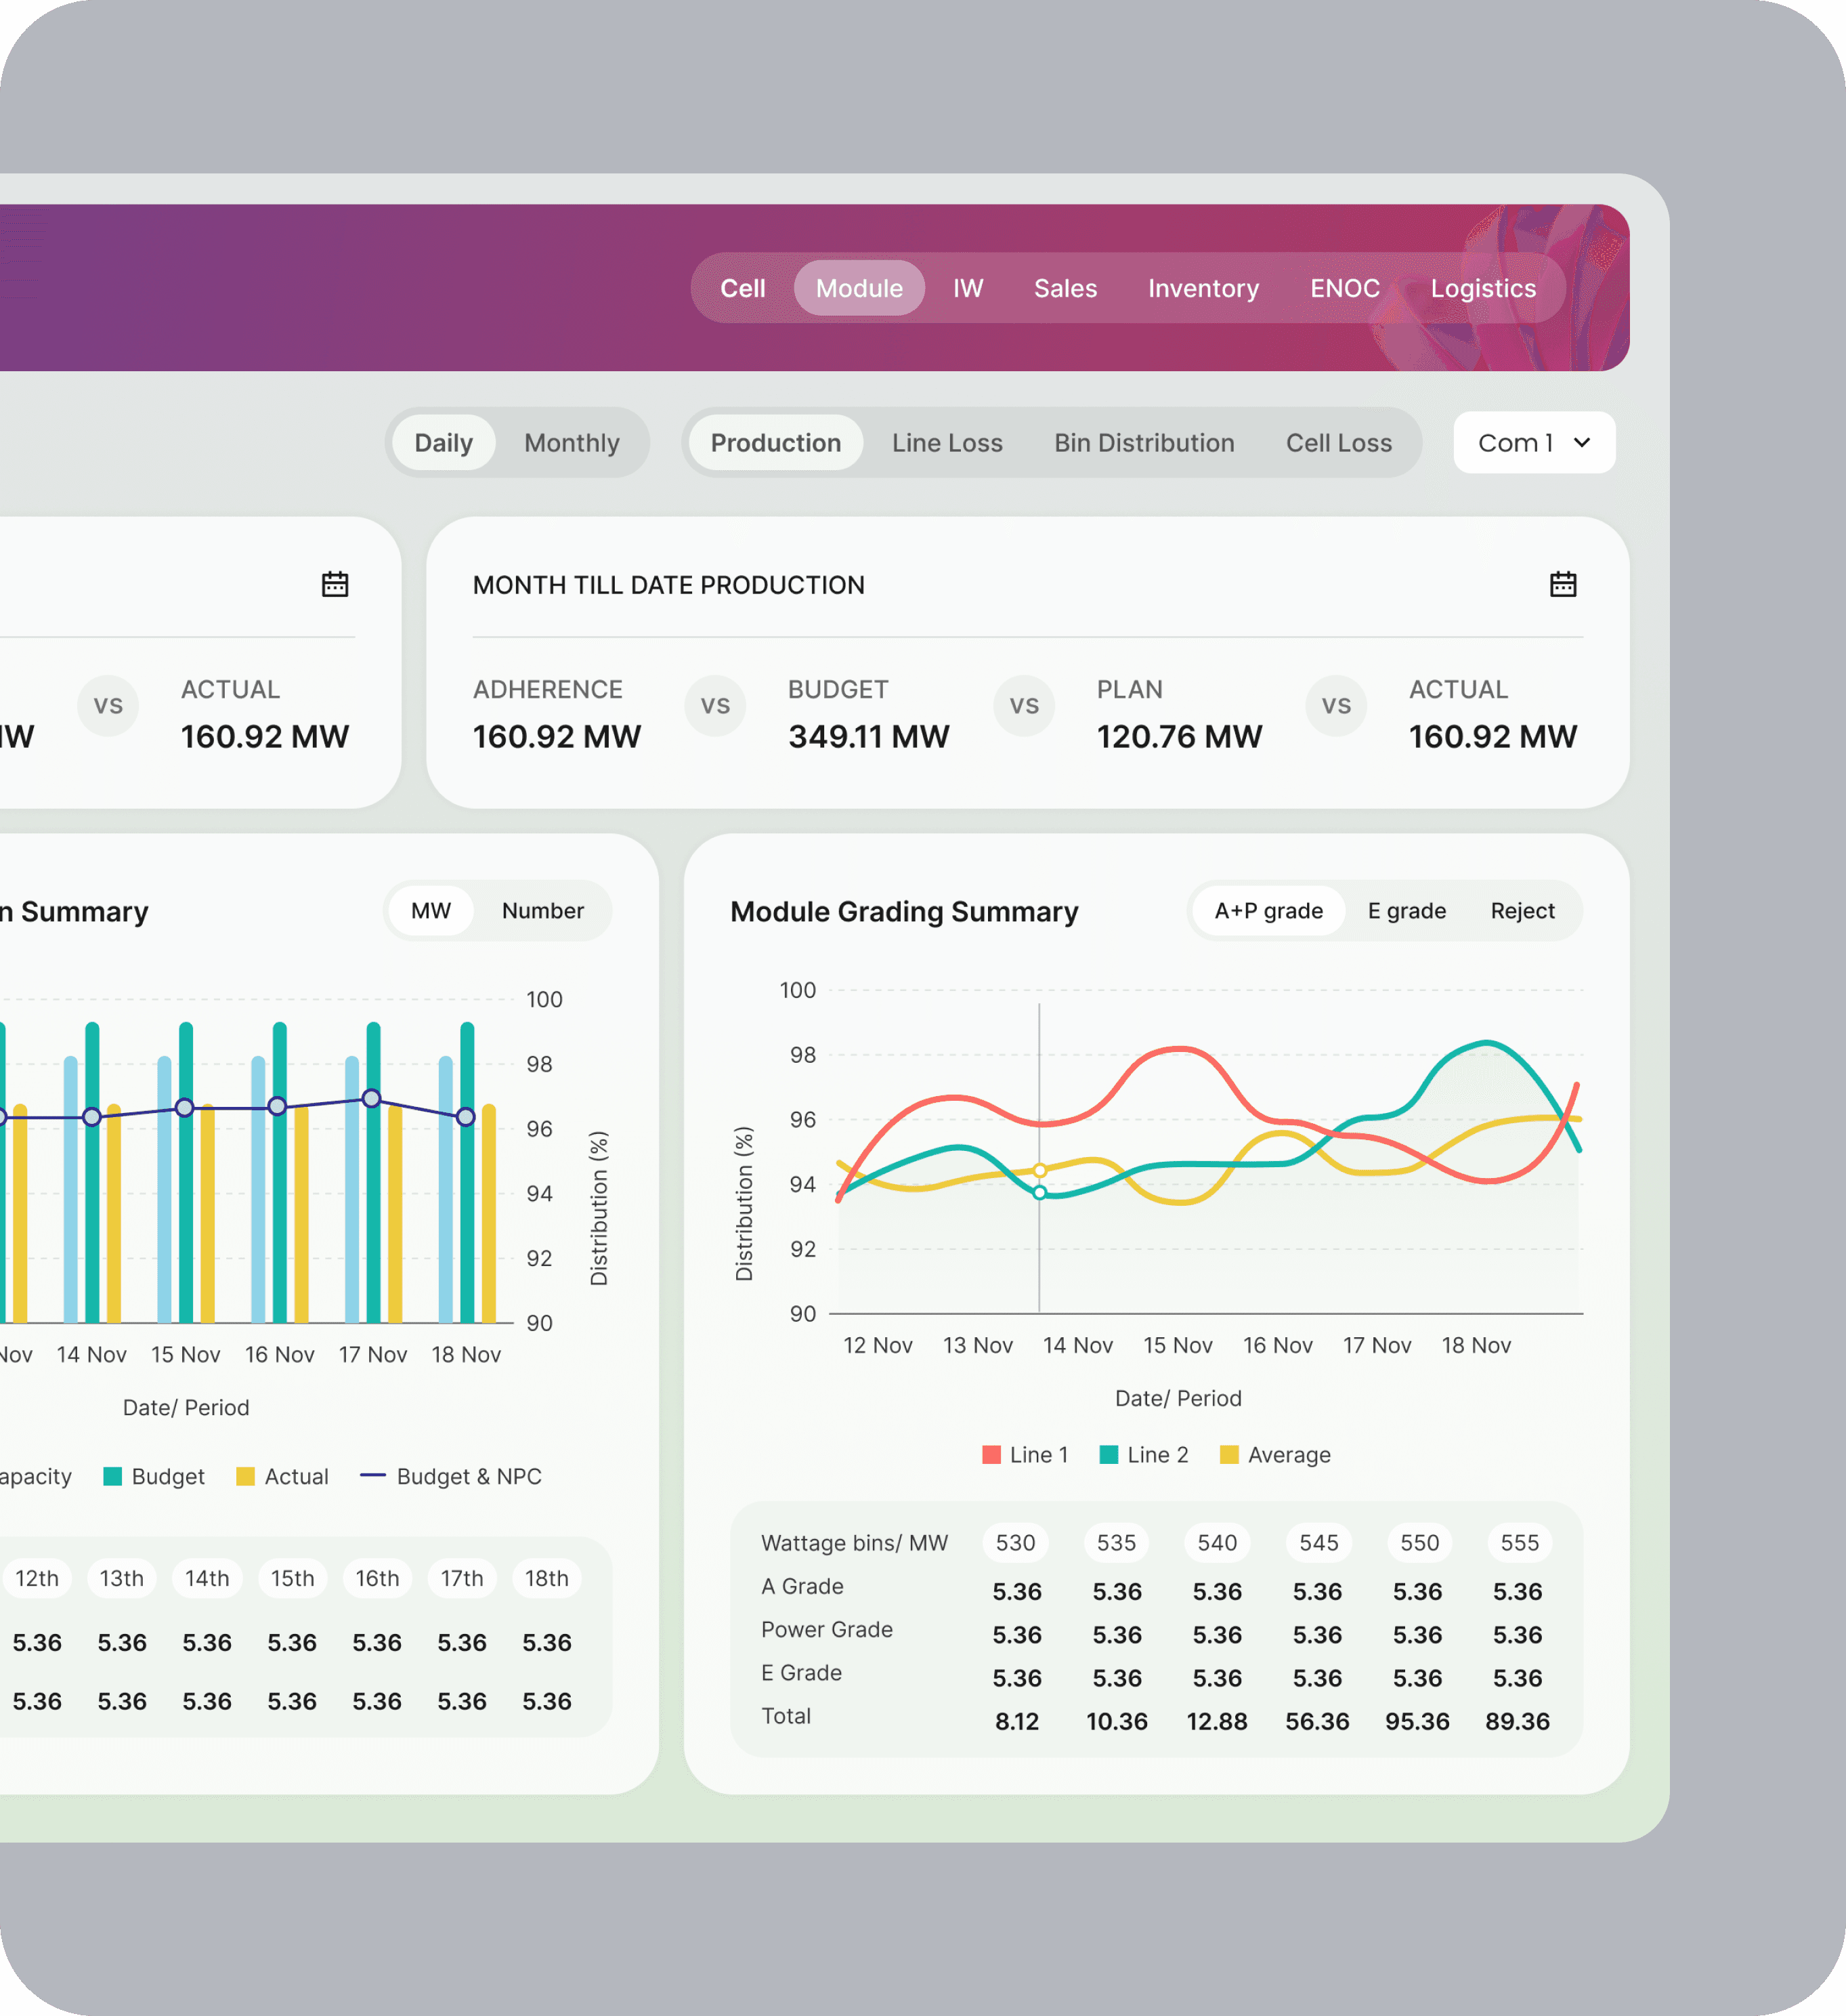1846x2016 pixels.
Task: Open calendar icon in Month Till Date Production
Action: [x=1562, y=584]
